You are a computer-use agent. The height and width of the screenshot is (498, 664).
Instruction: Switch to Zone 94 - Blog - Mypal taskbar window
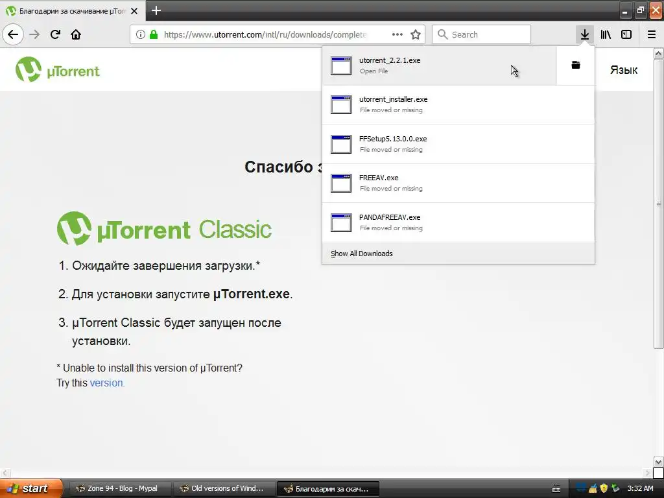(x=120, y=488)
